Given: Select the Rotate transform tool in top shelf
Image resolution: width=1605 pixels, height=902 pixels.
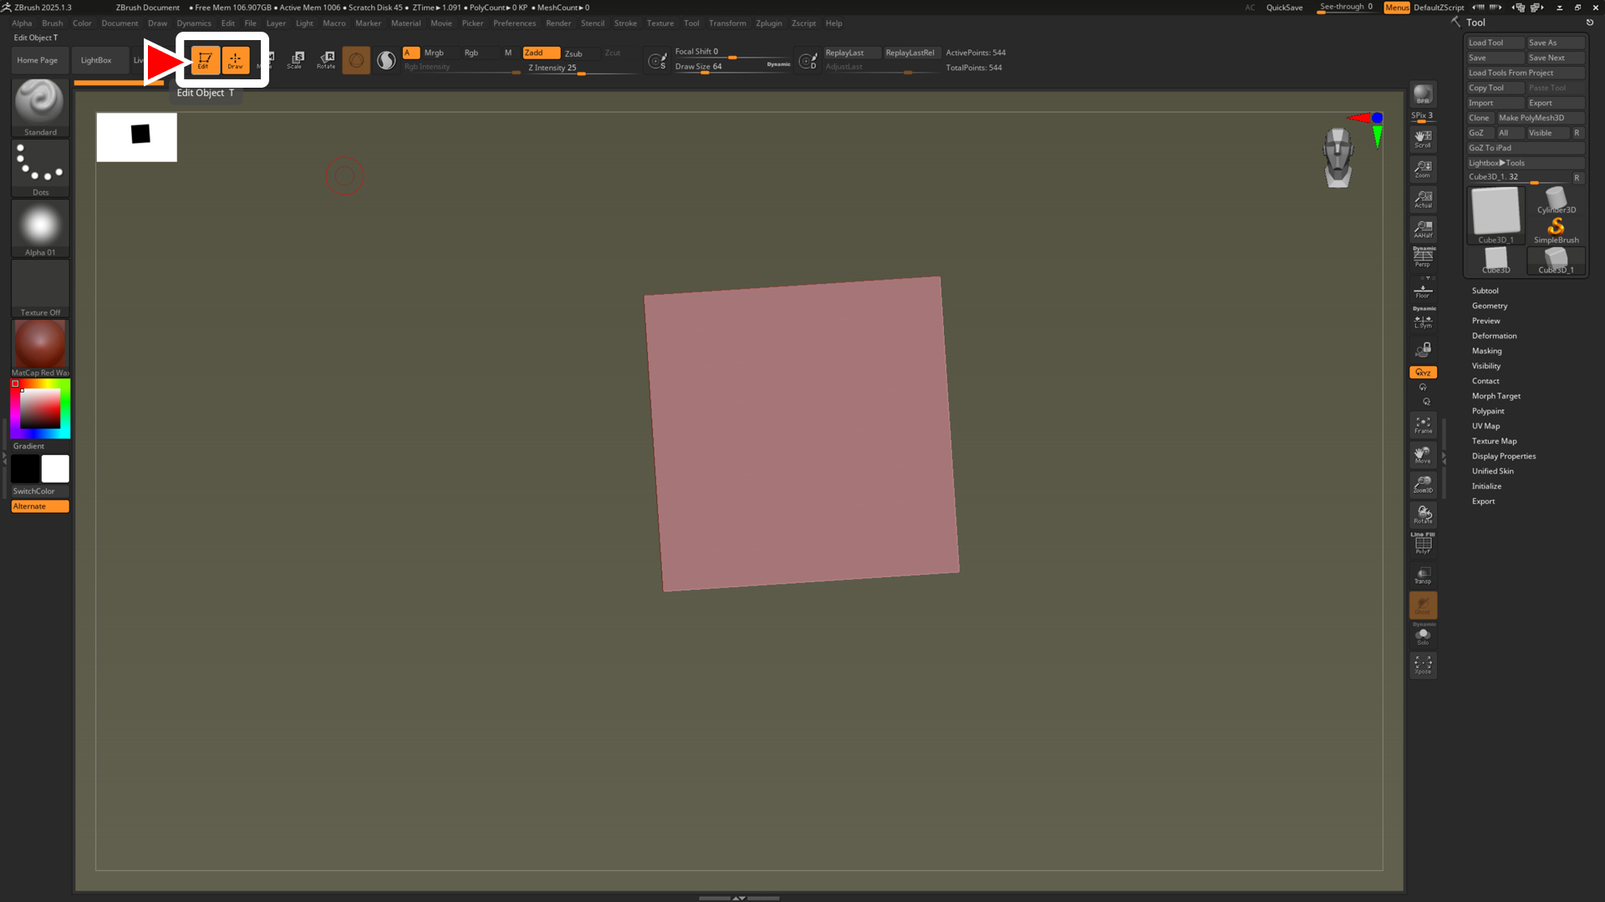Looking at the screenshot, I should point(326,60).
